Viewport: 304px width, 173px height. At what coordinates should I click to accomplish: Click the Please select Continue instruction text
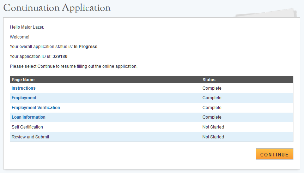(x=73, y=66)
